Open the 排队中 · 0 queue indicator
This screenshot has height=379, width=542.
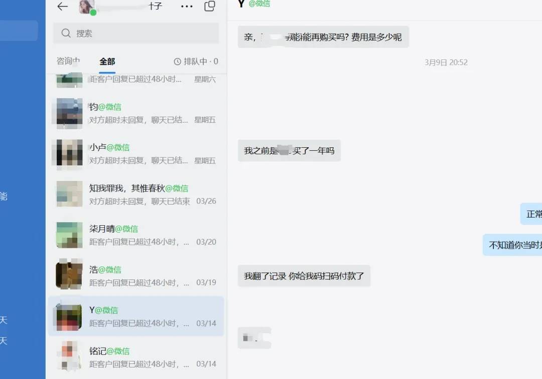(x=196, y=62)
